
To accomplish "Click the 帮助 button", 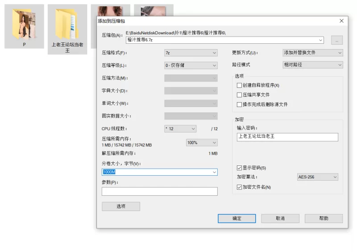I will click(x=324, y=219).
